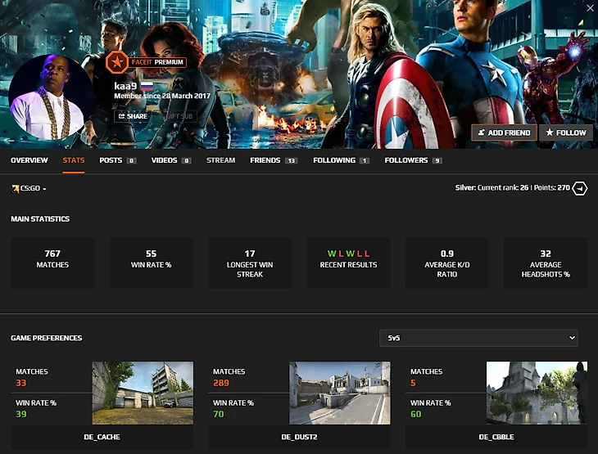
Task: Follow the player kaa9
Action: point(566,133)
